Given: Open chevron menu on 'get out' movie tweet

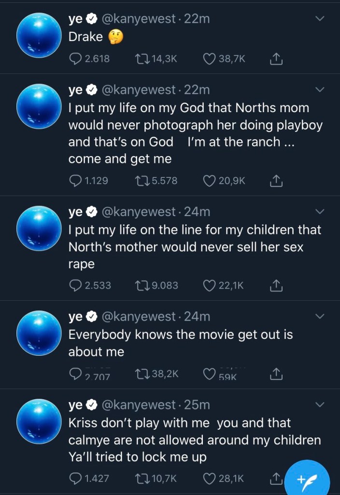Looking at the screenshot, I should tap(320, 316).
